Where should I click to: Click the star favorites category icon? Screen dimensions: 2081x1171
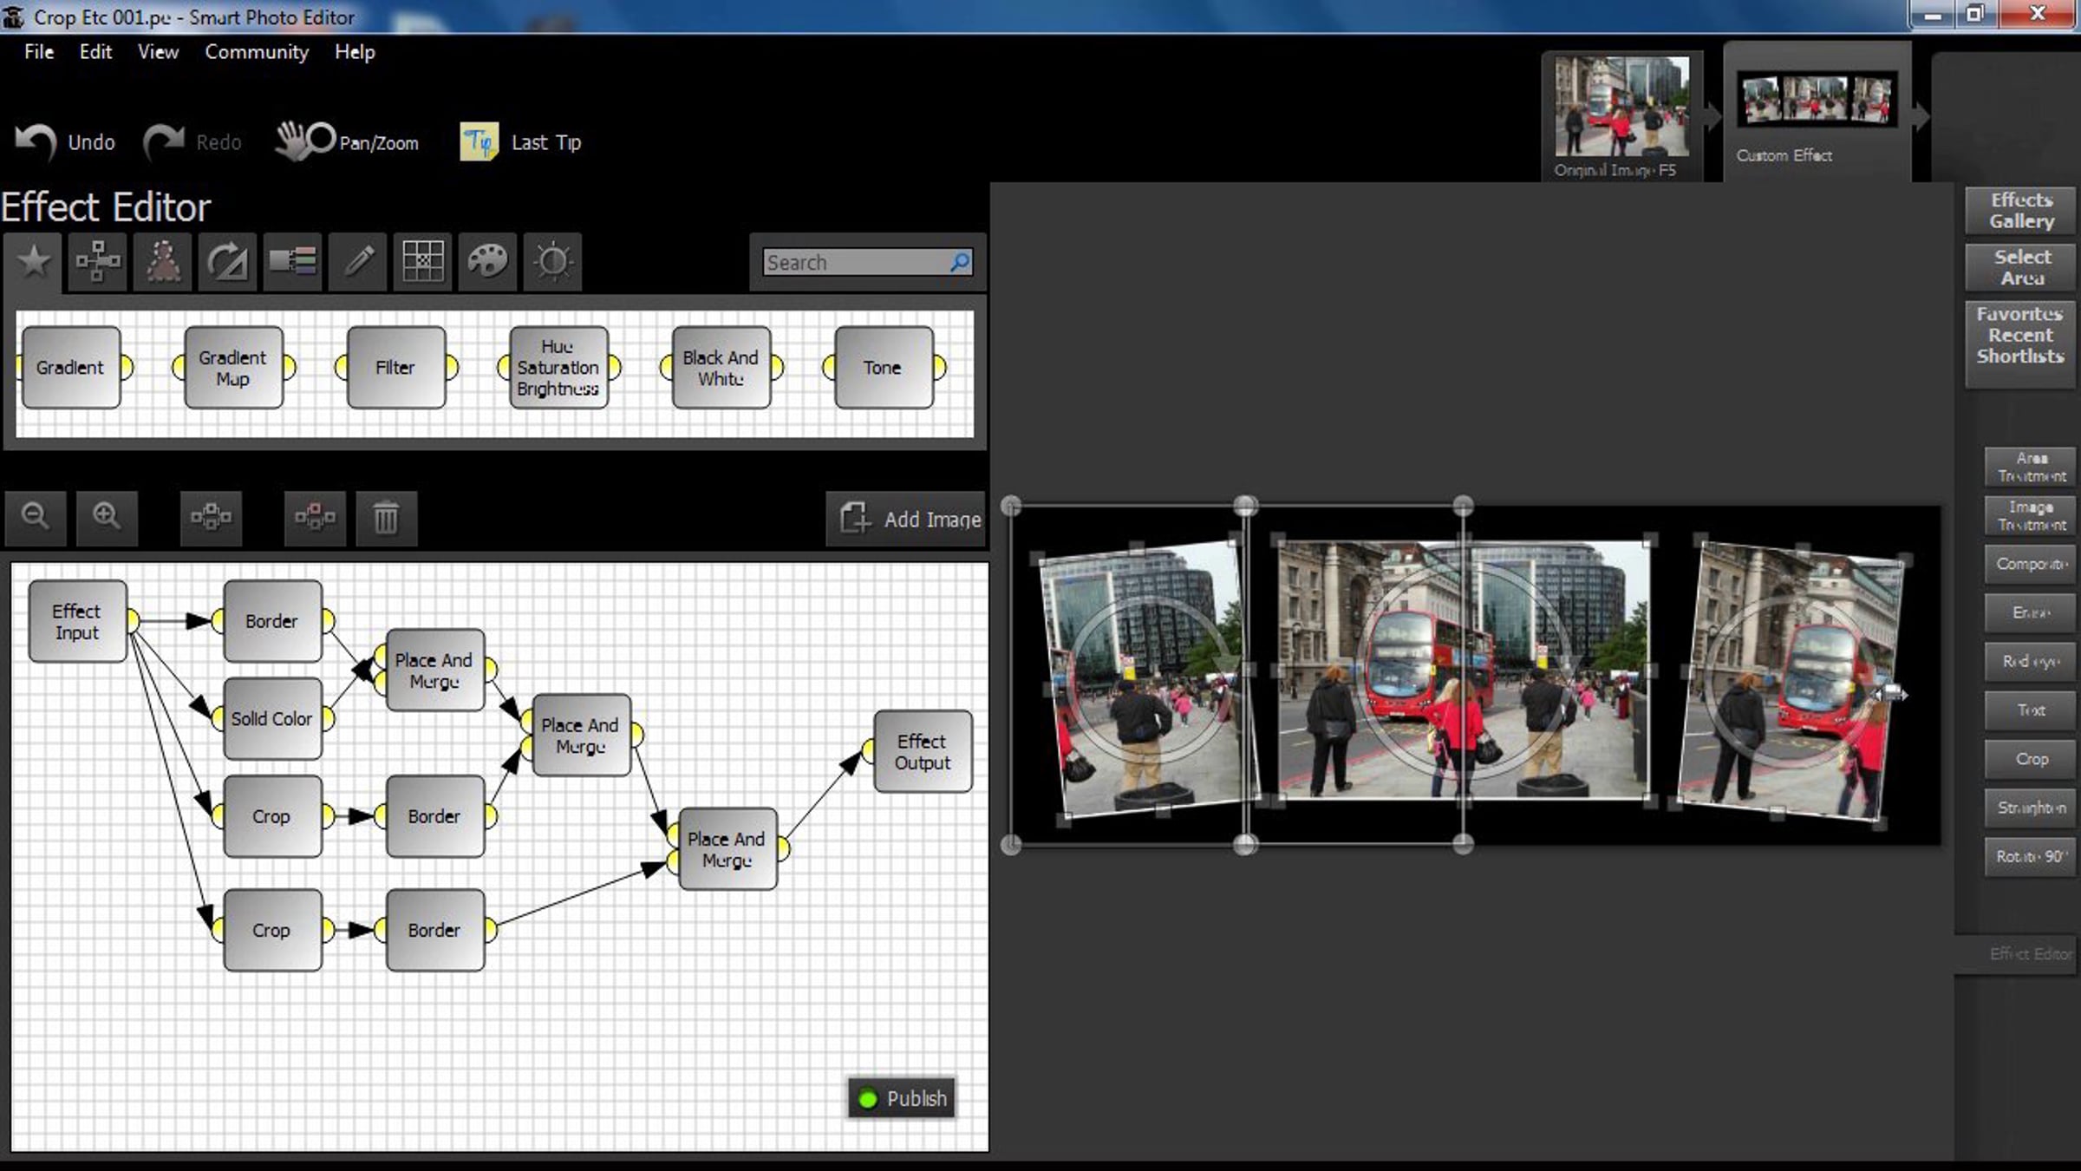pyautogui.click(x=33, y=261)
